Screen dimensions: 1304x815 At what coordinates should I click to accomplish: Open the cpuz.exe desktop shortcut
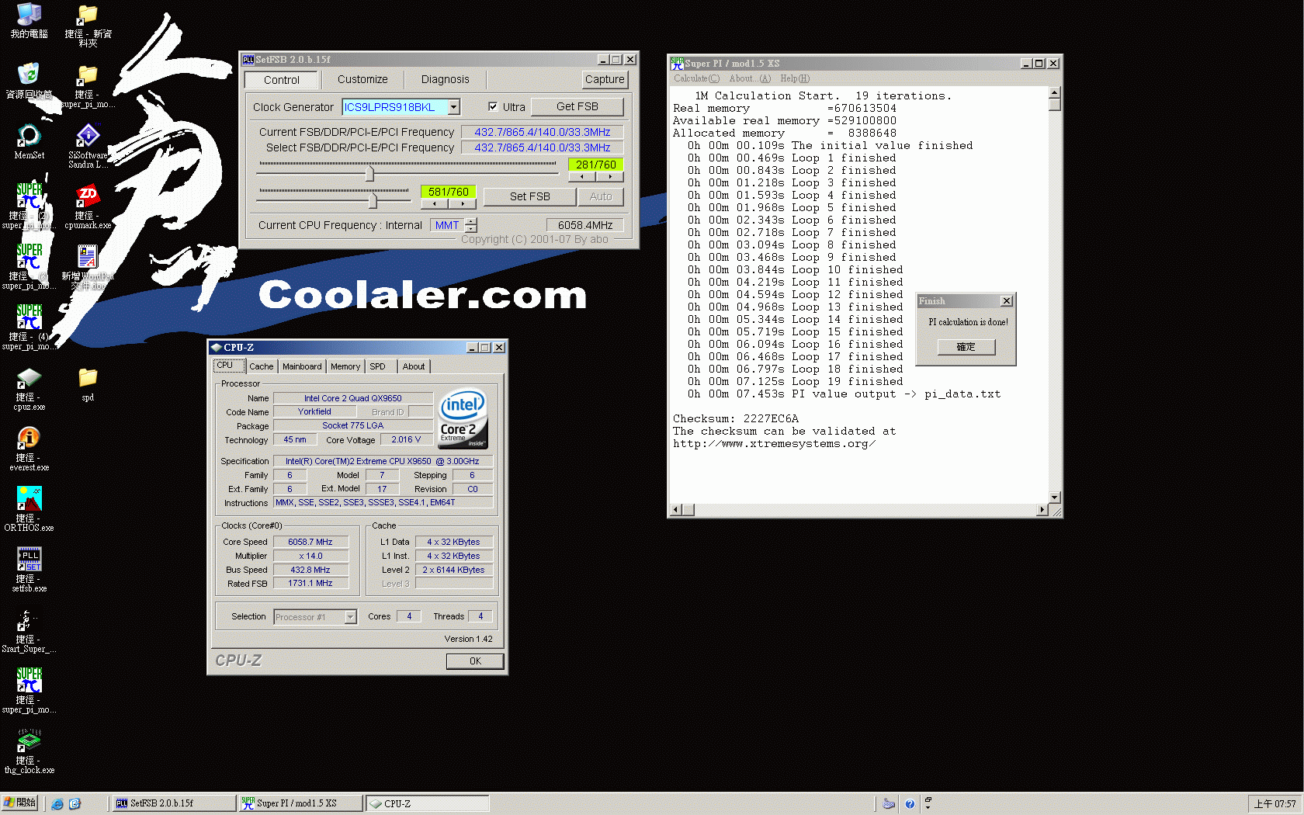[29, 388]
